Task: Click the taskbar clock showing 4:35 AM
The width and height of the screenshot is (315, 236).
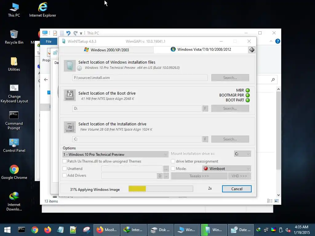Action: pyautogui.click(x=301, y=230)
